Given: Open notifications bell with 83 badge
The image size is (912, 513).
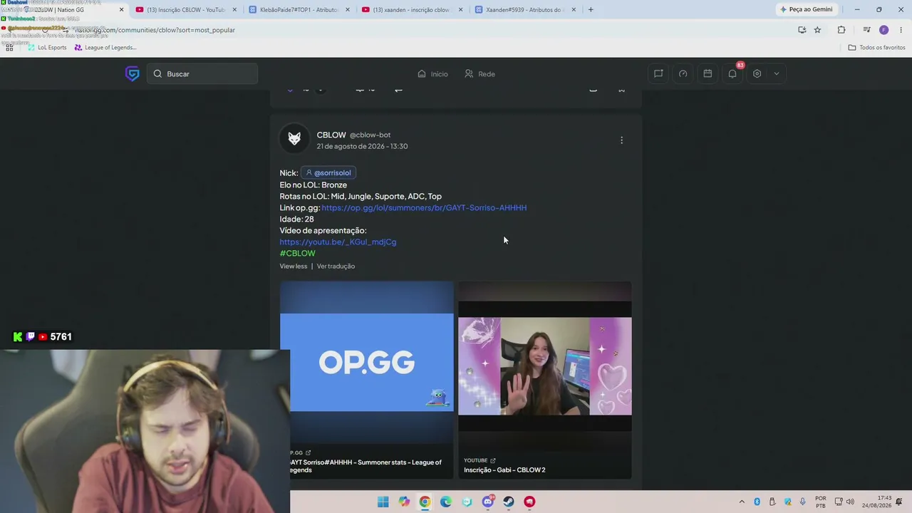Looking at the screenshot, I should coord(732,73).
